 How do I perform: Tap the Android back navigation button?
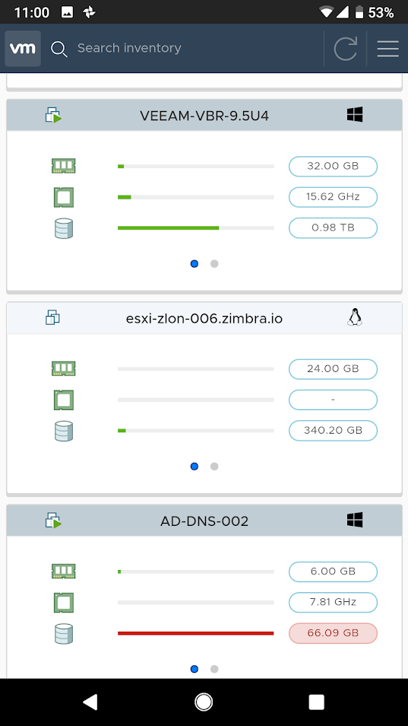[x=90, y=702]
